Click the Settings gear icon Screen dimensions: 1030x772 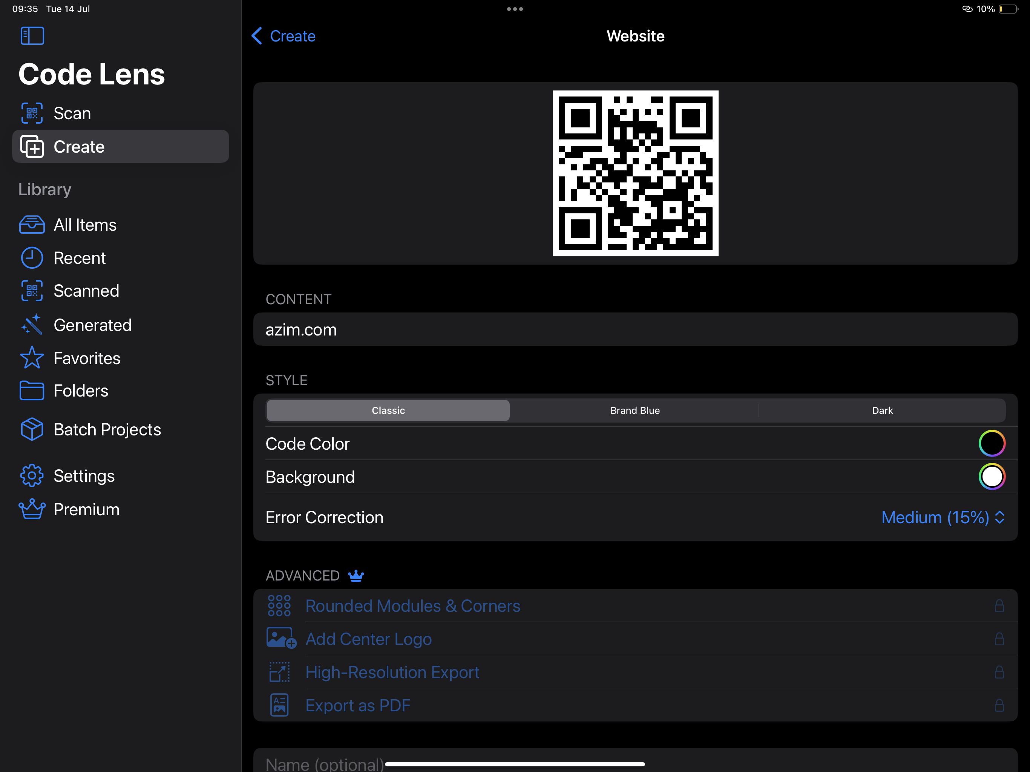pos(32,476)
